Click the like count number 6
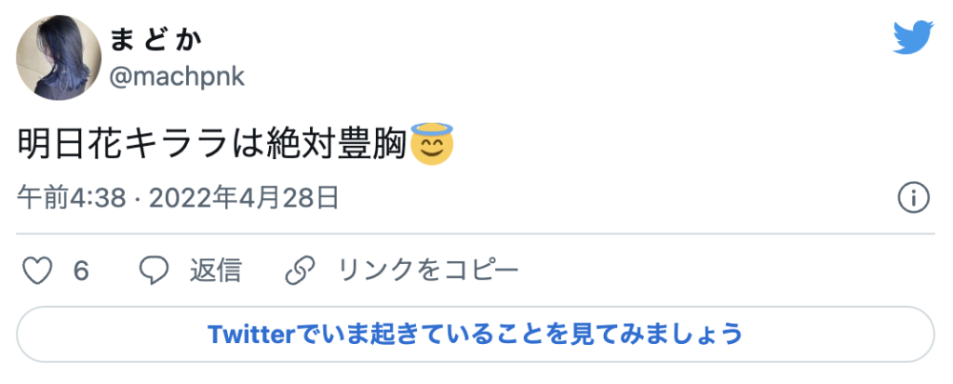 pyautogui.click(x=82, y=271)
